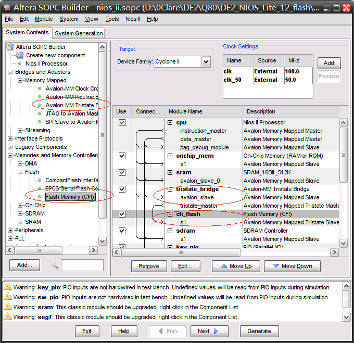
Task: Select the Flash Memory (CFI) library item
Action: pos(70,197)
